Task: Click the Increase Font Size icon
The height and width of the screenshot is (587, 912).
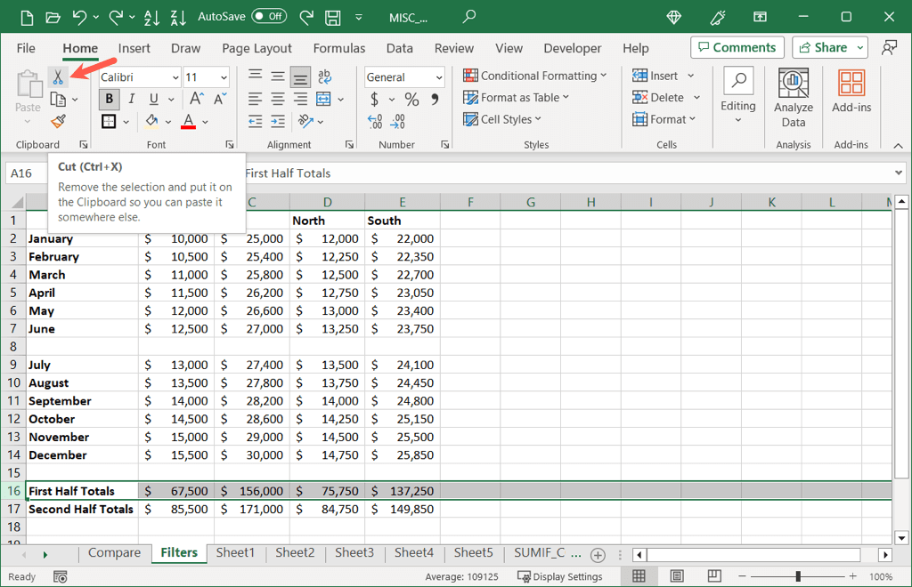Action: (x=197, y=99)
